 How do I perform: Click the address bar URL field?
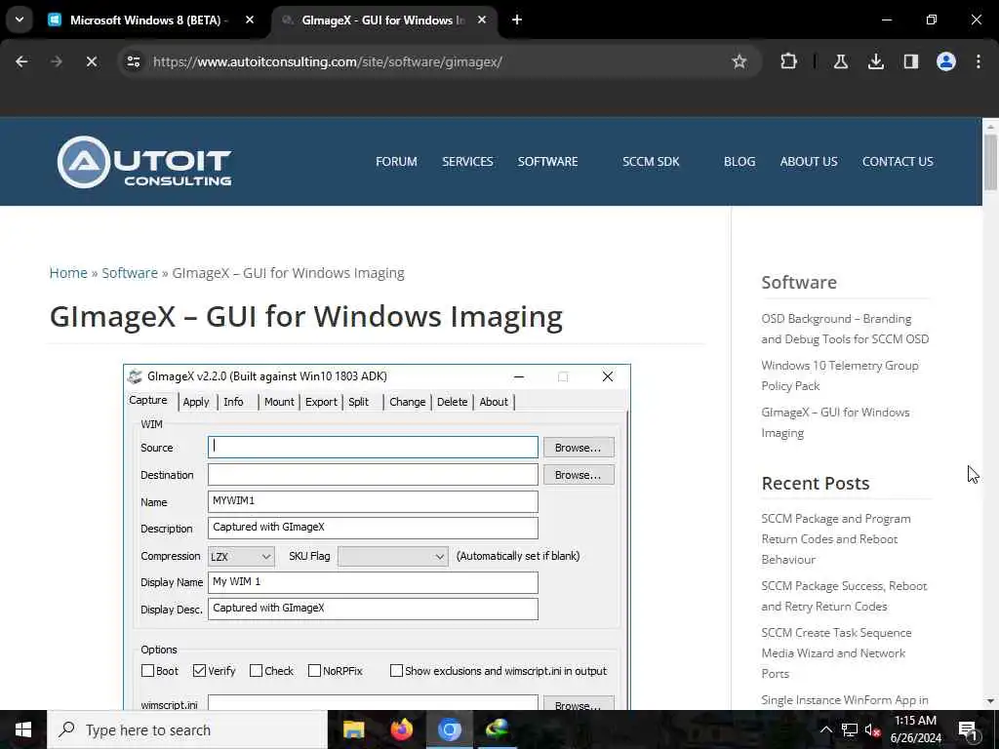click(433, 61)
